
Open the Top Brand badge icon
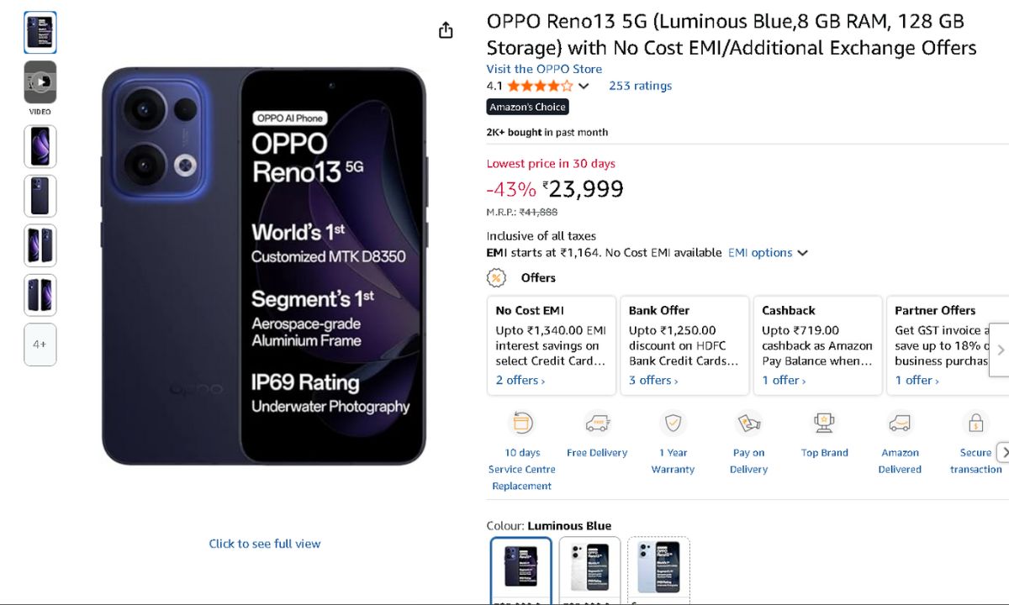[824, 423]
